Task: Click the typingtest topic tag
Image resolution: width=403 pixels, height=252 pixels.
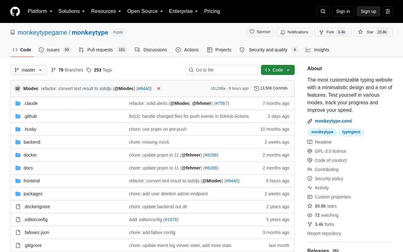Action: [x=351, y=132]
